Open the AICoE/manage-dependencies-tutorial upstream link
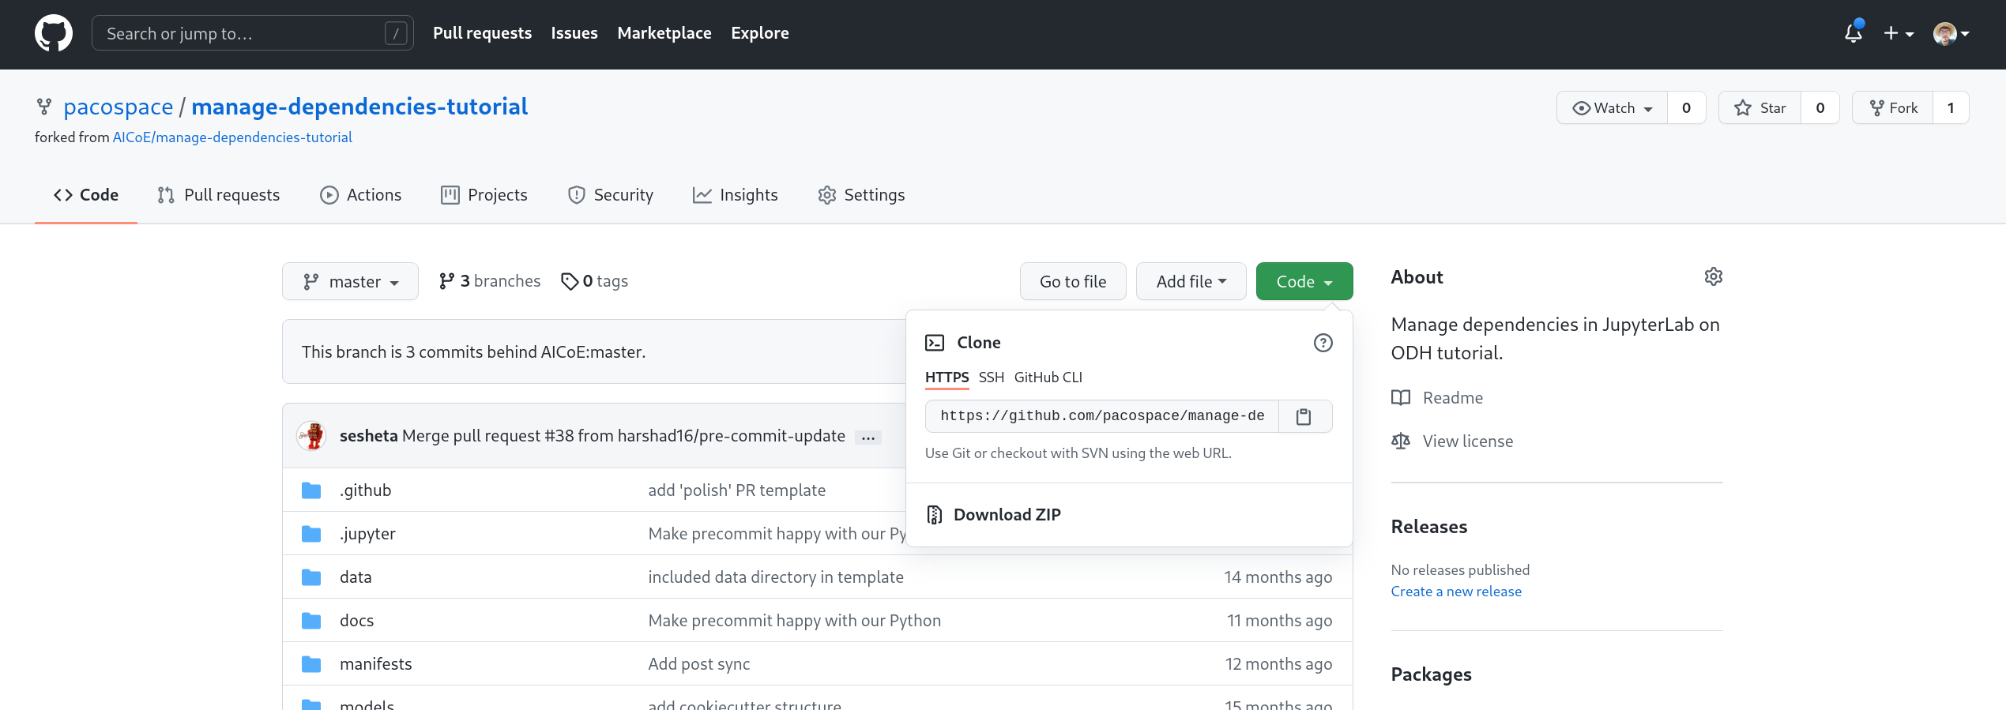This screenshot has height=710, width=2006. tap(232, 137)
